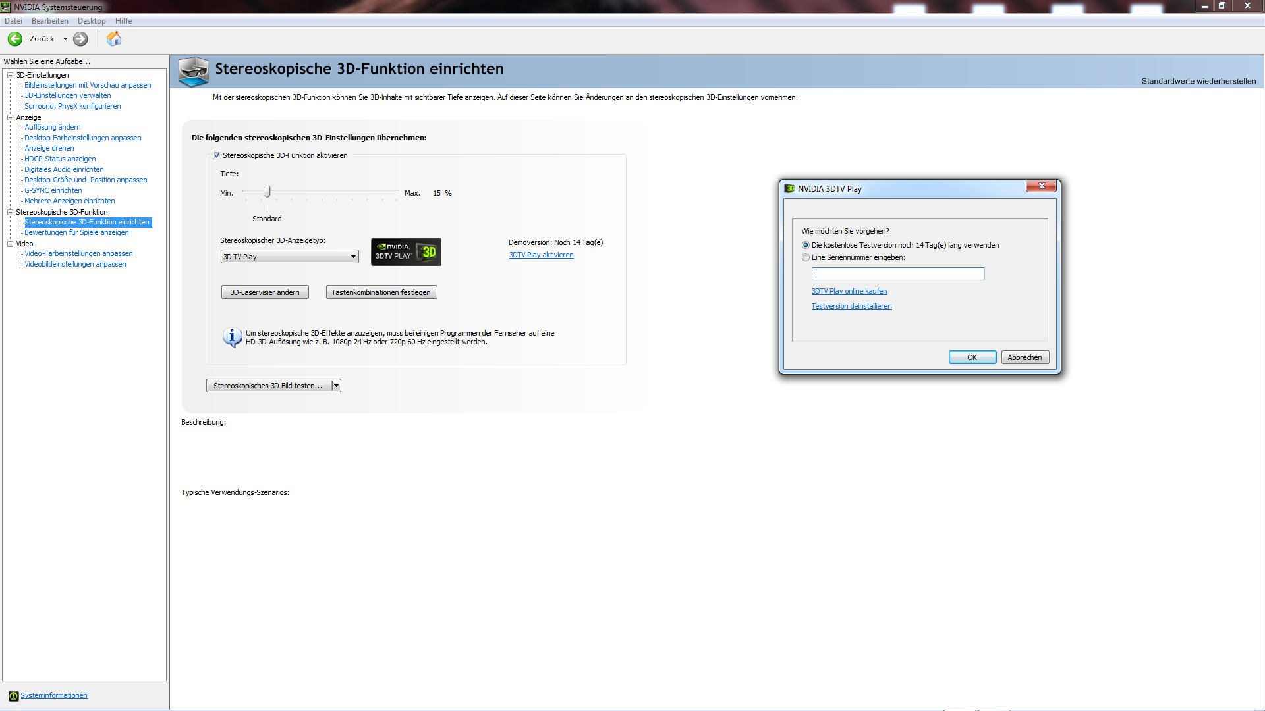Screen dimensions: 1265x711
Task: Click the NVIDIA 3DTV Play logo image
Action: coord(406,252)
